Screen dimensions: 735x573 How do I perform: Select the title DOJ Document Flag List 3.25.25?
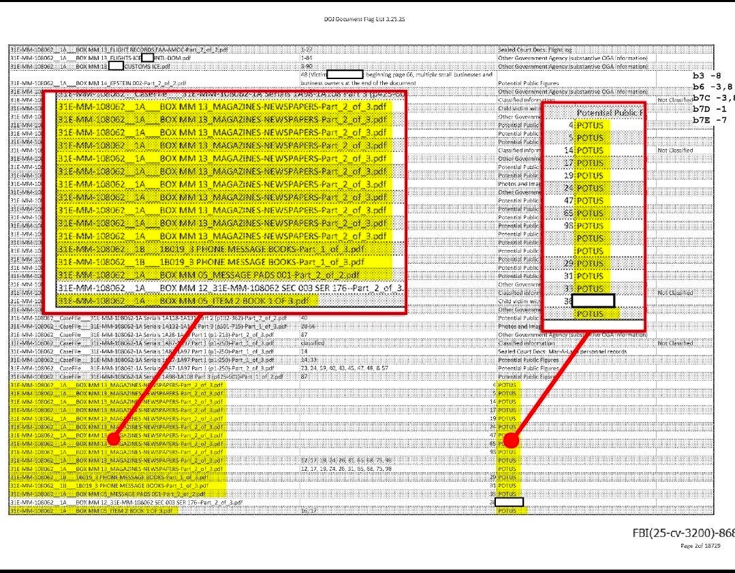364,19
